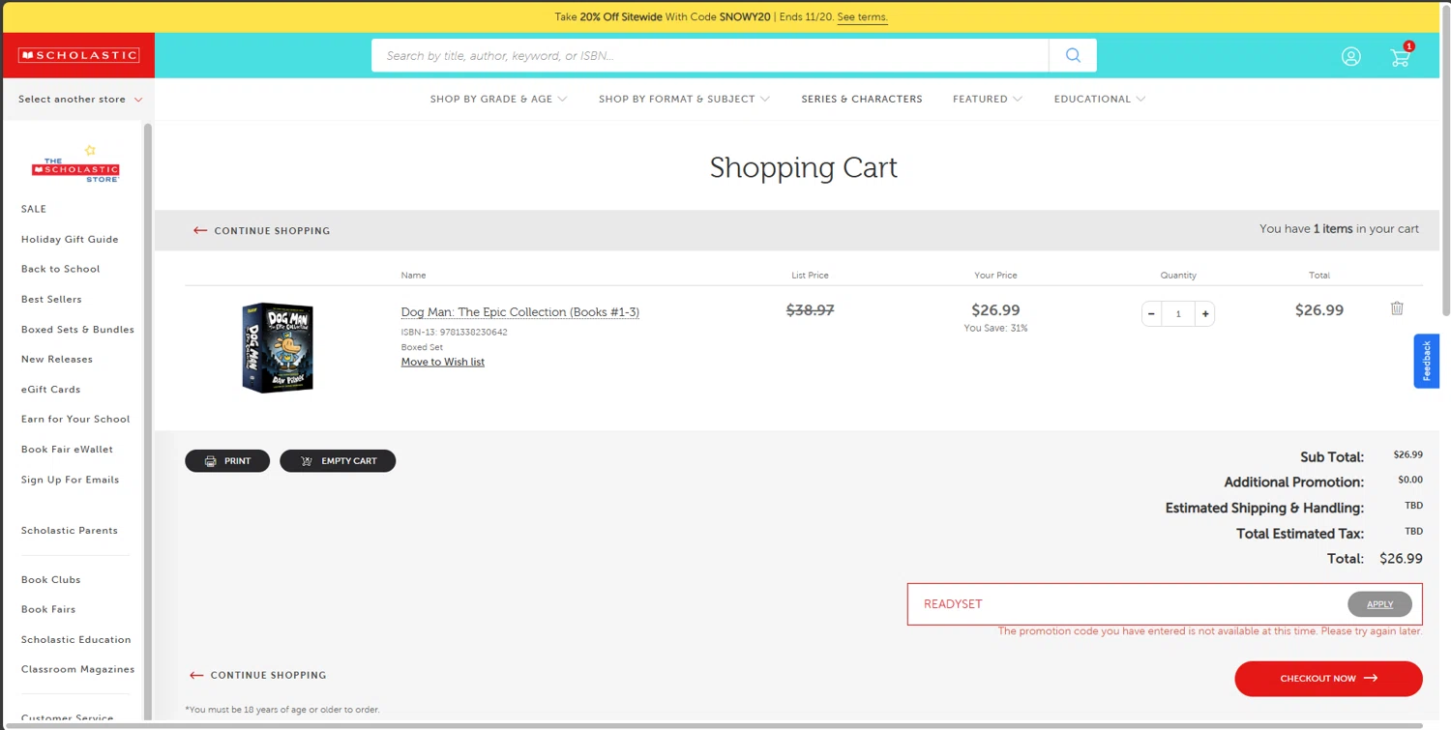Click the top Continue Shopping link
The width and height of the screenshot is (1451, 730).
pyautogui.click(x=261, y=230)
